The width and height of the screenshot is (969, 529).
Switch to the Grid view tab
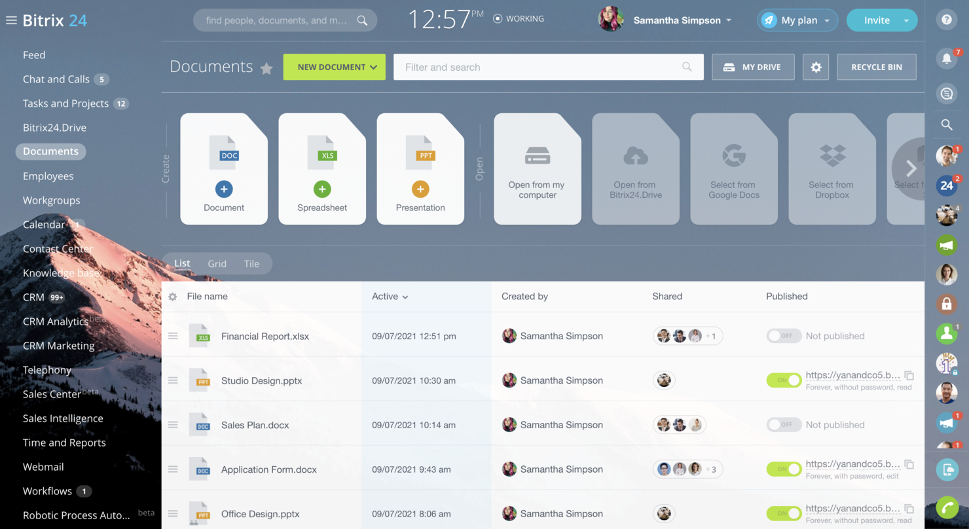pyautogui.click(x=217, y=263)
